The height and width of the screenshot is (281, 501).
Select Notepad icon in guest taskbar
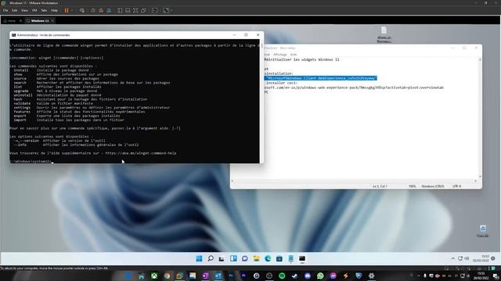pos(290,258)
